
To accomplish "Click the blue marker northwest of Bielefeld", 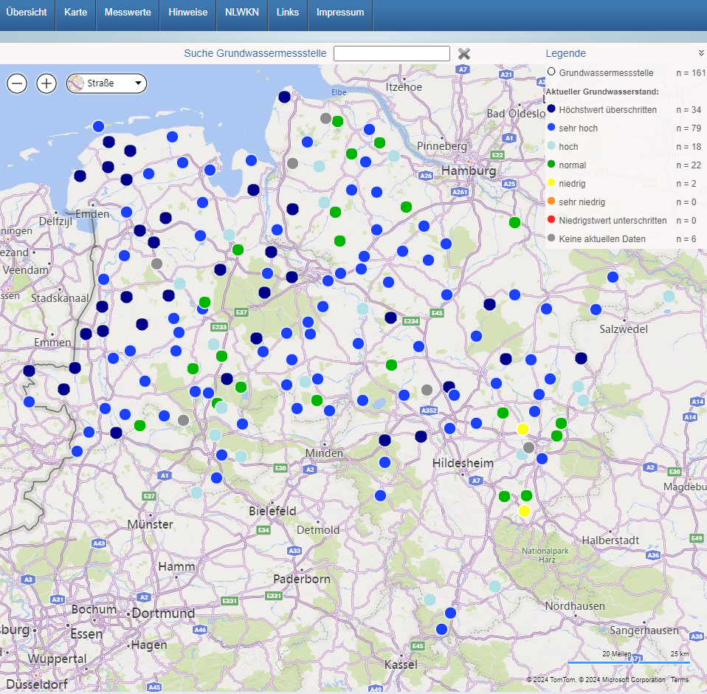I will (x=216, y=478).
